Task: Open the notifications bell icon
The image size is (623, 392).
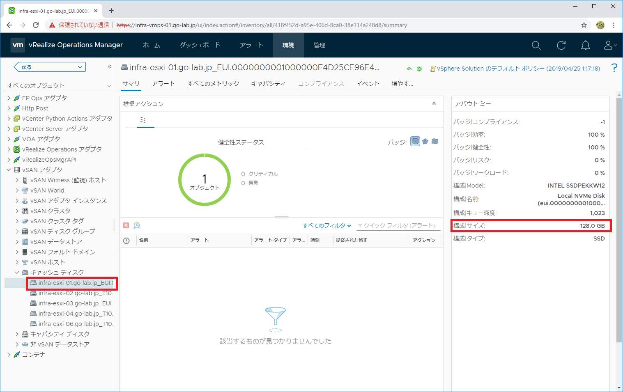Action: (586, 45)
